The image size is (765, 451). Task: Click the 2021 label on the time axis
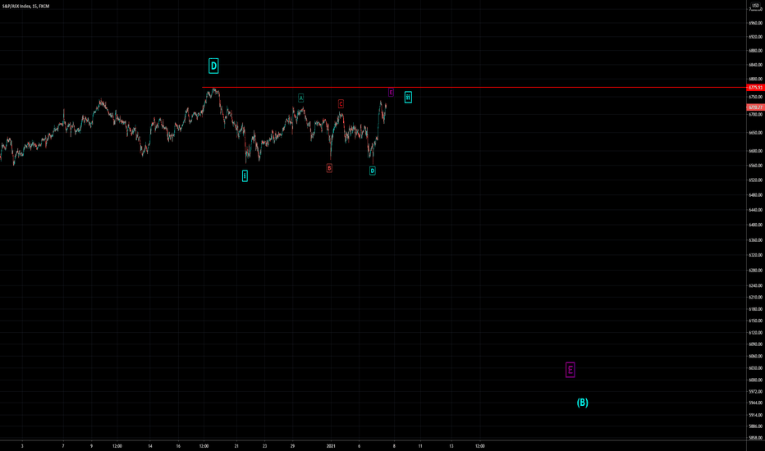[331, 445]
